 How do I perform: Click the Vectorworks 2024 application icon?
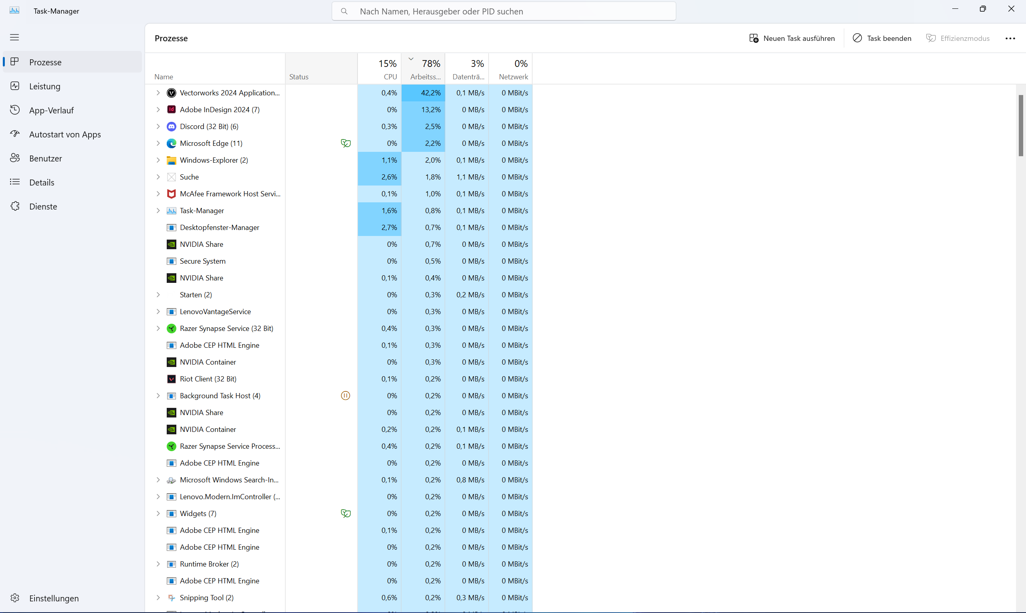(171, 93)
